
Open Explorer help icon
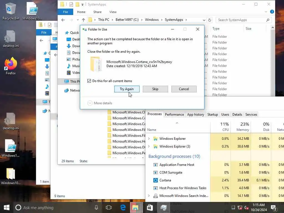coord(272,12)
